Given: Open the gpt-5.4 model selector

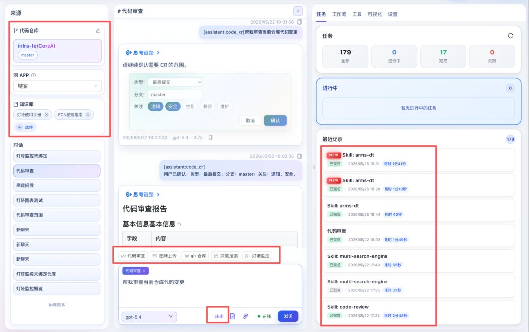Looking at the screenshot, I should 149,317.
